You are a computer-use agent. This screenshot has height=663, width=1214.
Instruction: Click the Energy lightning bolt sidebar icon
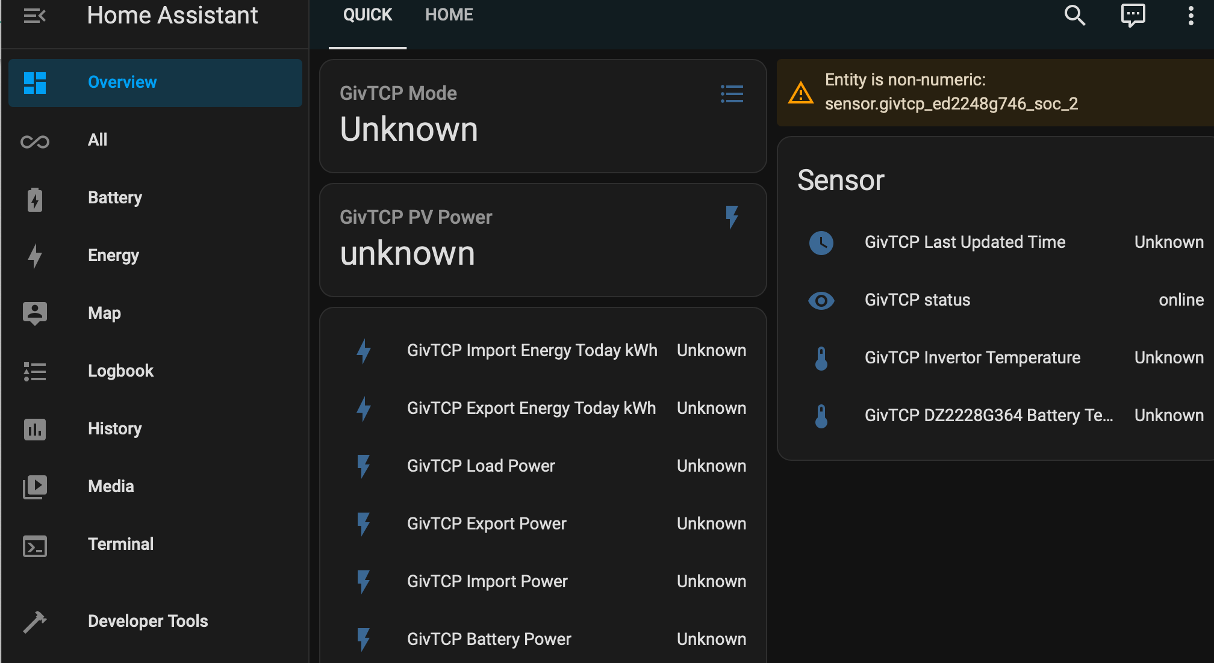(x=35, y=256)
